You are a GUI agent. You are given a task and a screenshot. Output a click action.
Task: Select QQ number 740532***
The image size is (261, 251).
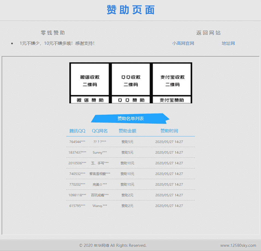pyautogui.click(x=77, y=174)
